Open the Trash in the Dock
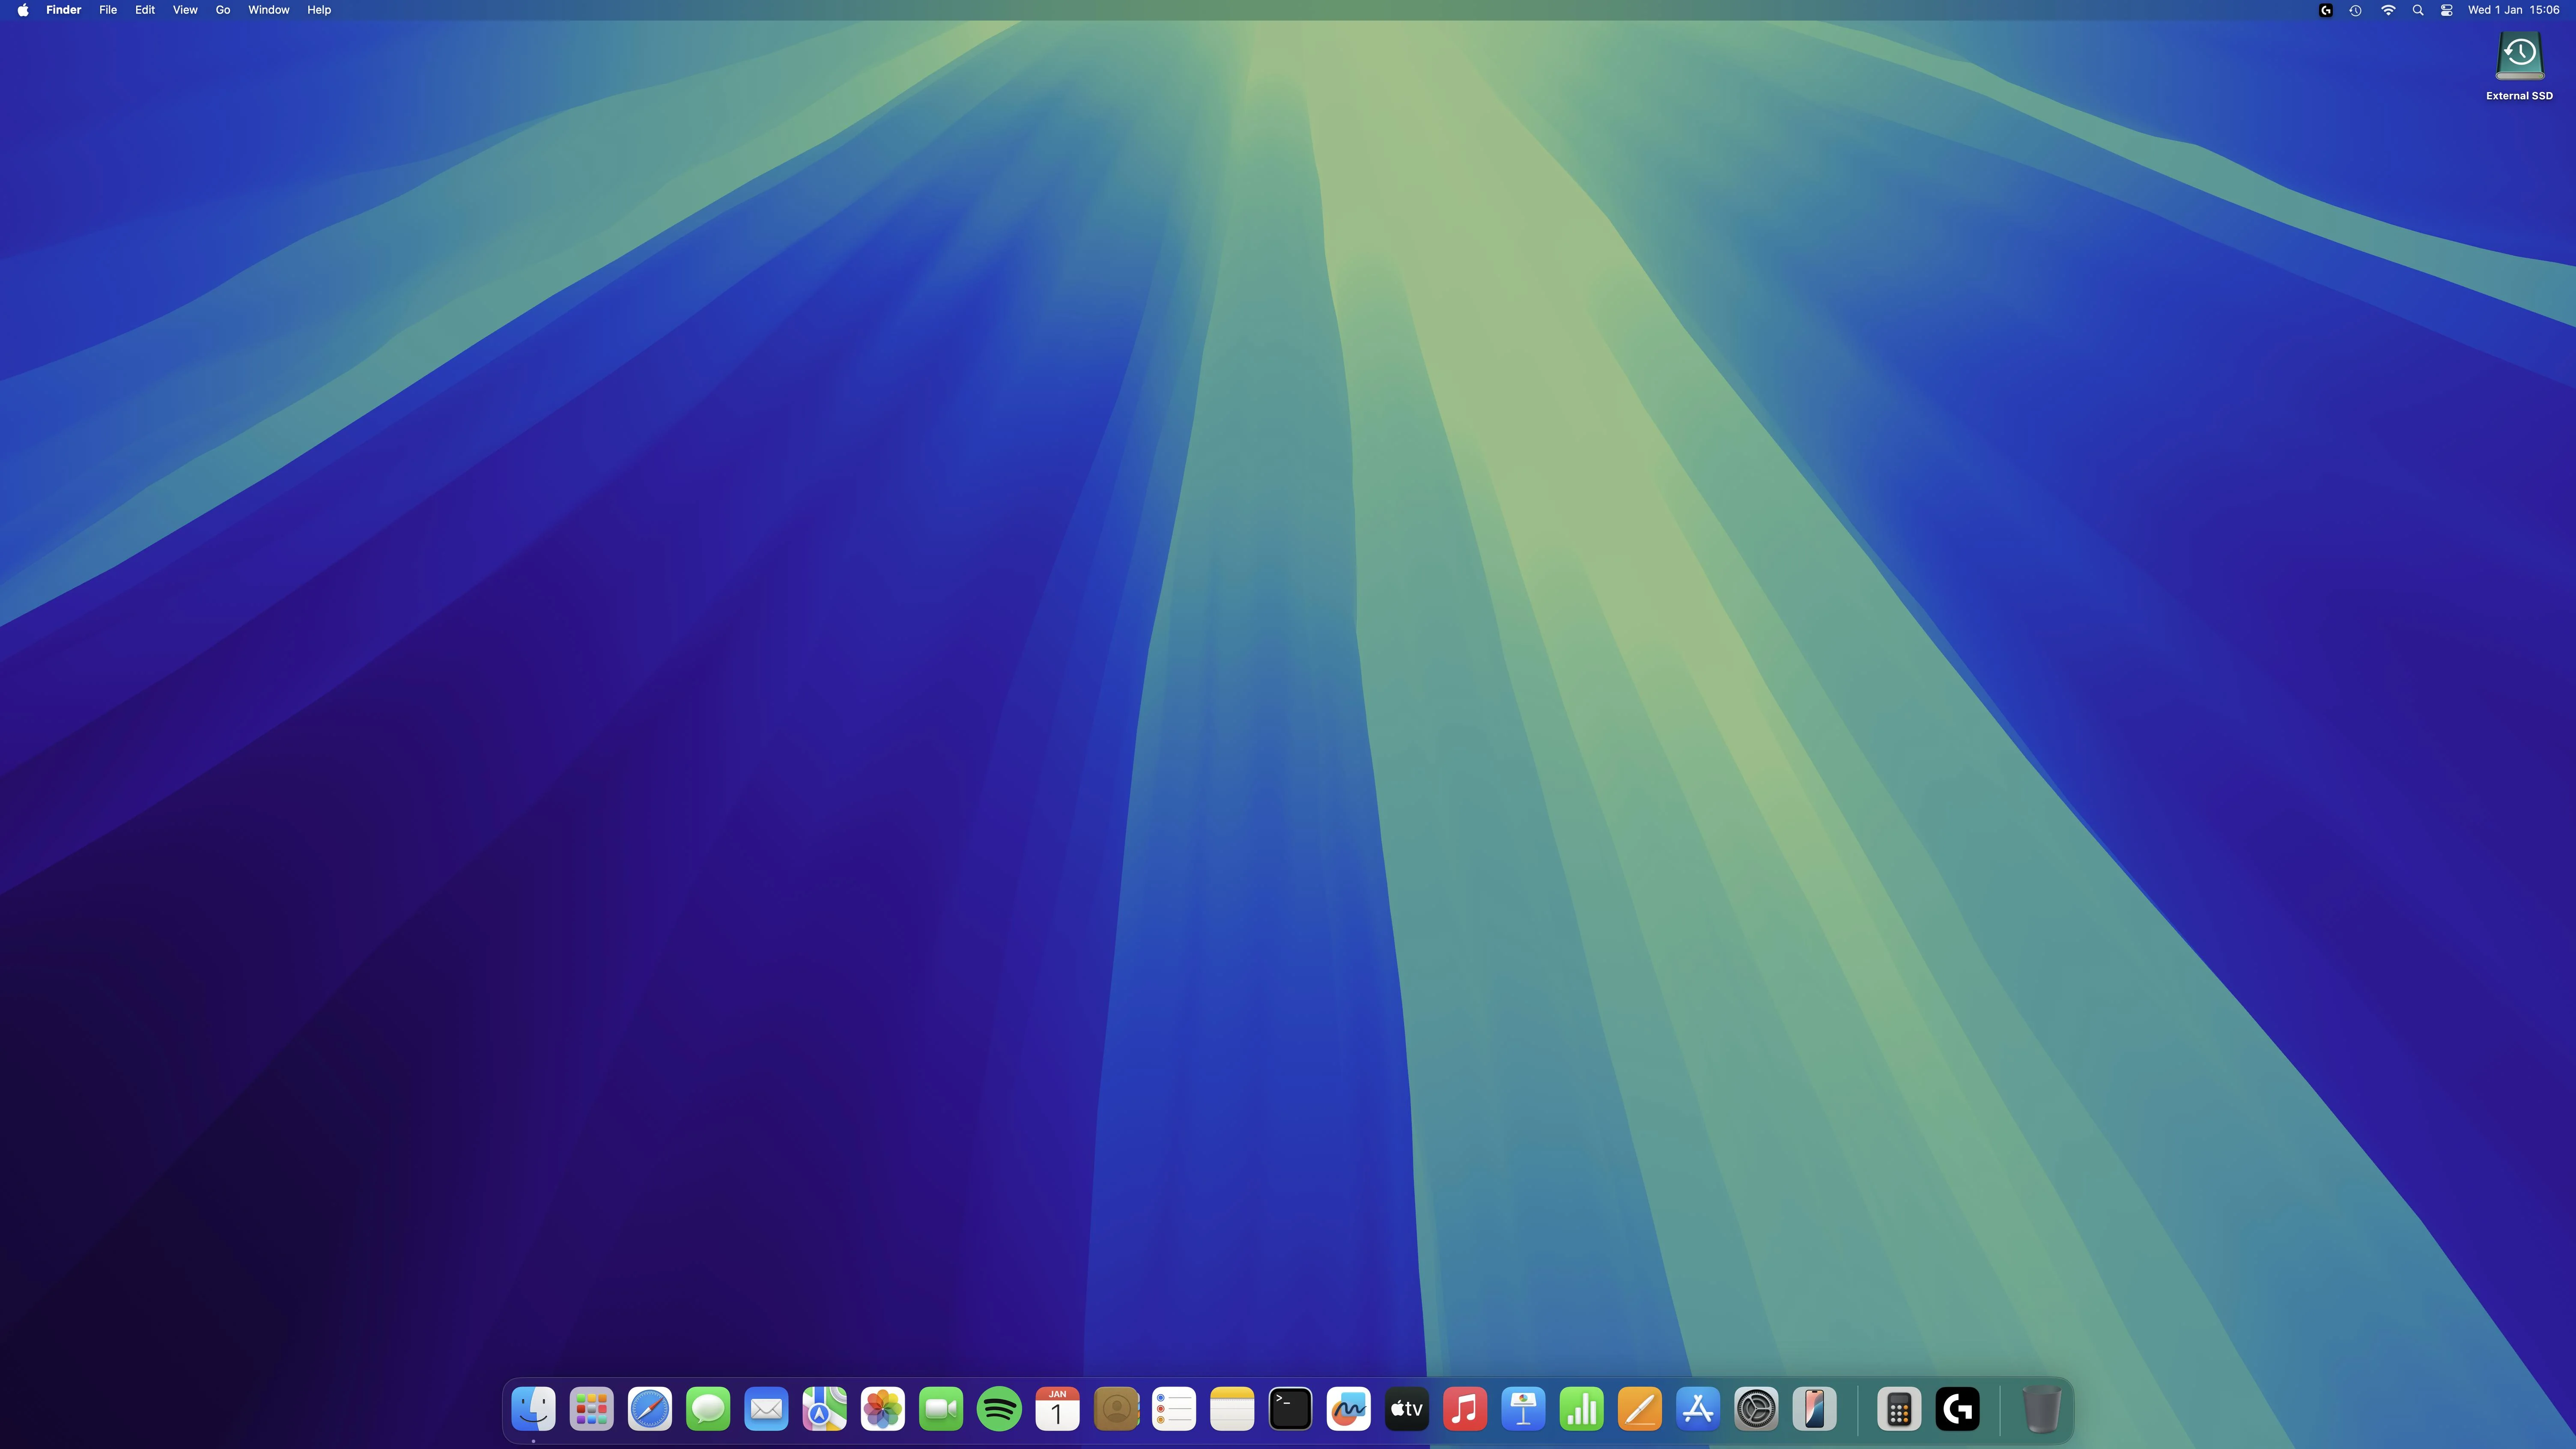 pyautogui.click(x=2042, y=1409)
